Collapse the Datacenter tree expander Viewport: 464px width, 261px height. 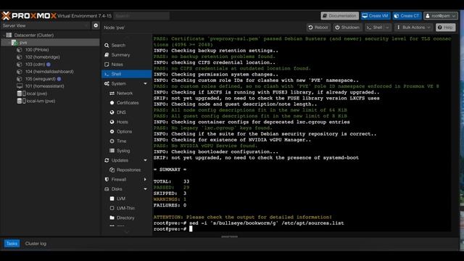[4, 36]
